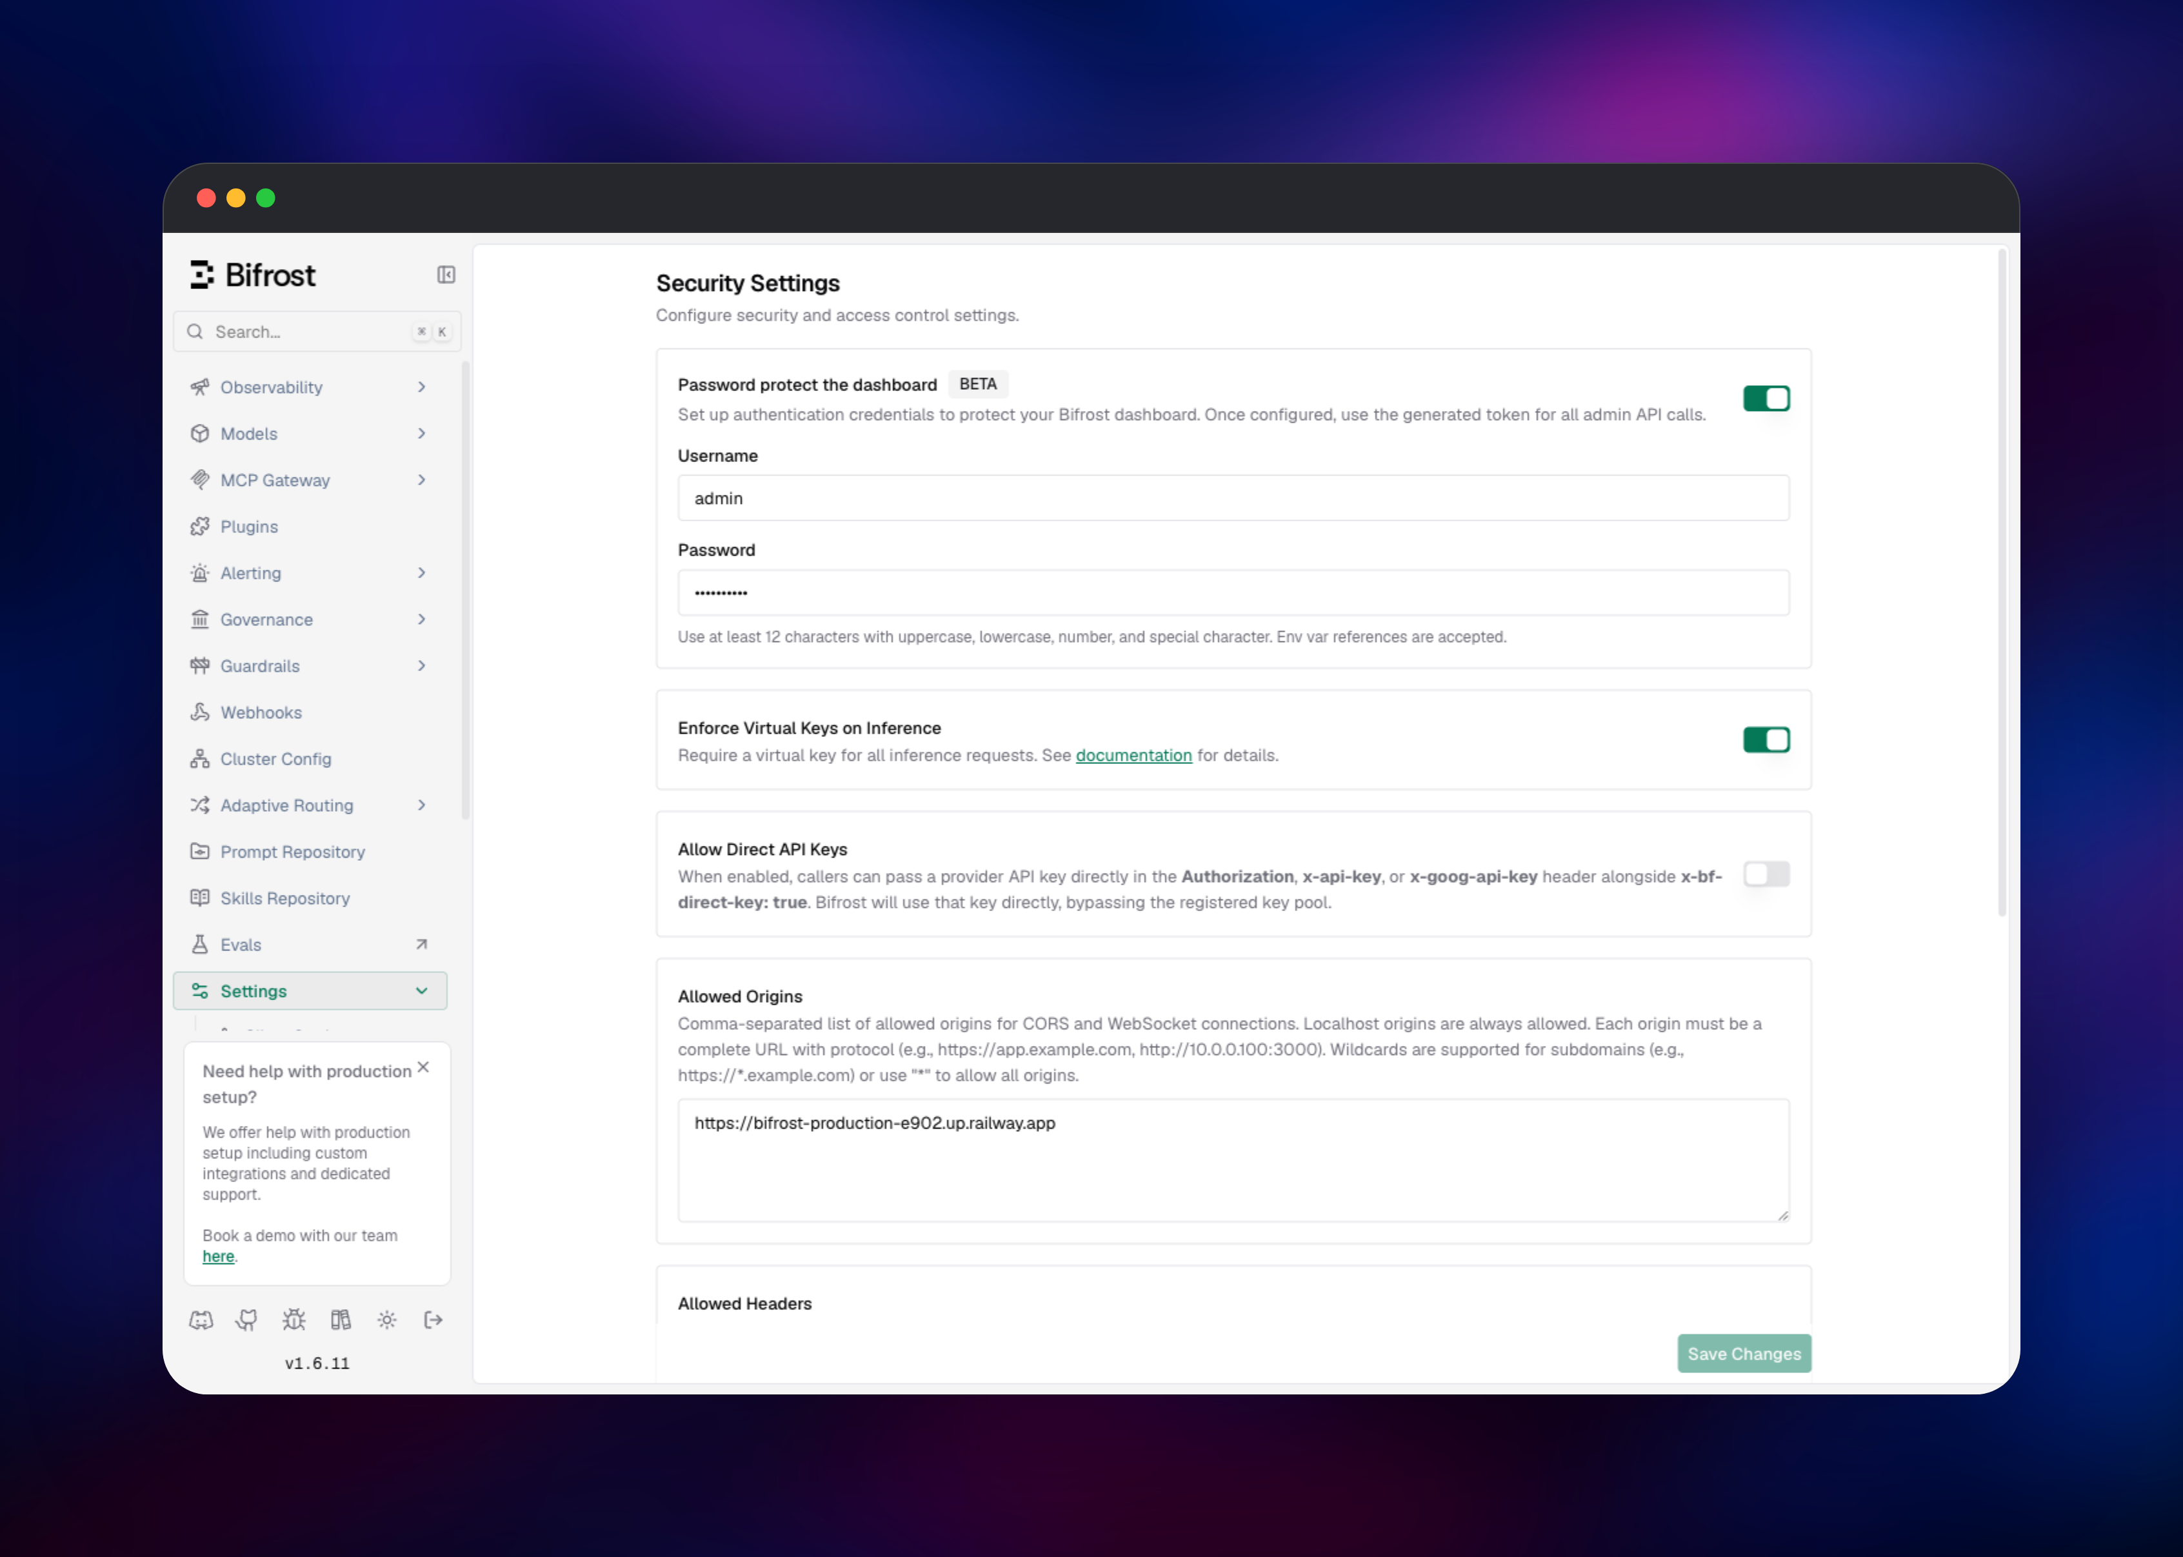This screenshot has height=1557, width=2183.
Task: Expand the Models chevron
Action: (x=422, y=434)
